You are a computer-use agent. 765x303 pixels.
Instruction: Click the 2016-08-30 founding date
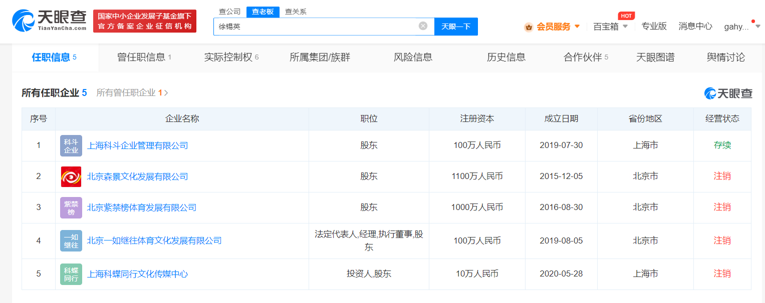561,207
